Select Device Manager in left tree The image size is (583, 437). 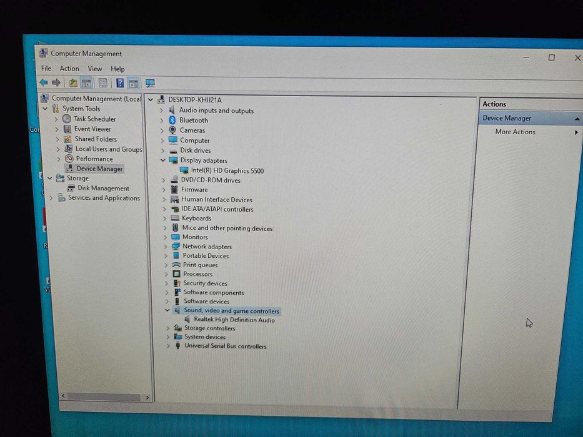click(99, 169)
